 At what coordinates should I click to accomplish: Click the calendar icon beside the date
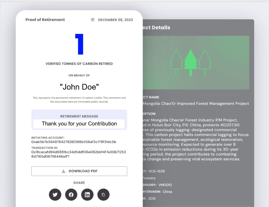tap(93, 20)
